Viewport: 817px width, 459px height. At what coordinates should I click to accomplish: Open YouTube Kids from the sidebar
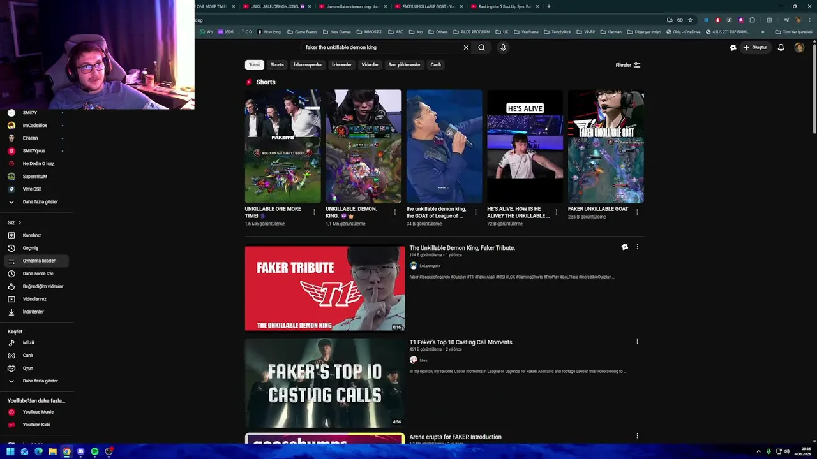pos(36,425)
